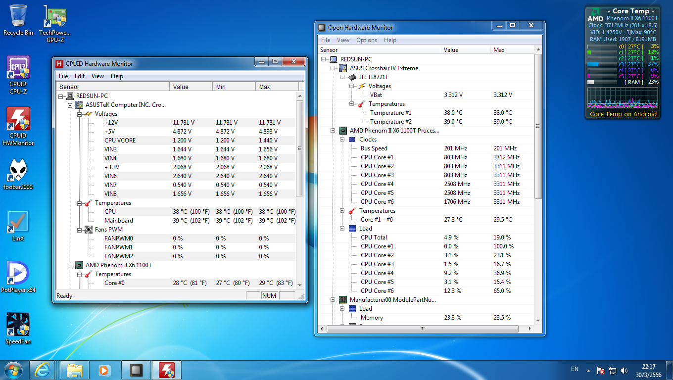The image size is (673, 380).
Task: Collapse the Fans PWM tree node
Action: click(80, 230)
